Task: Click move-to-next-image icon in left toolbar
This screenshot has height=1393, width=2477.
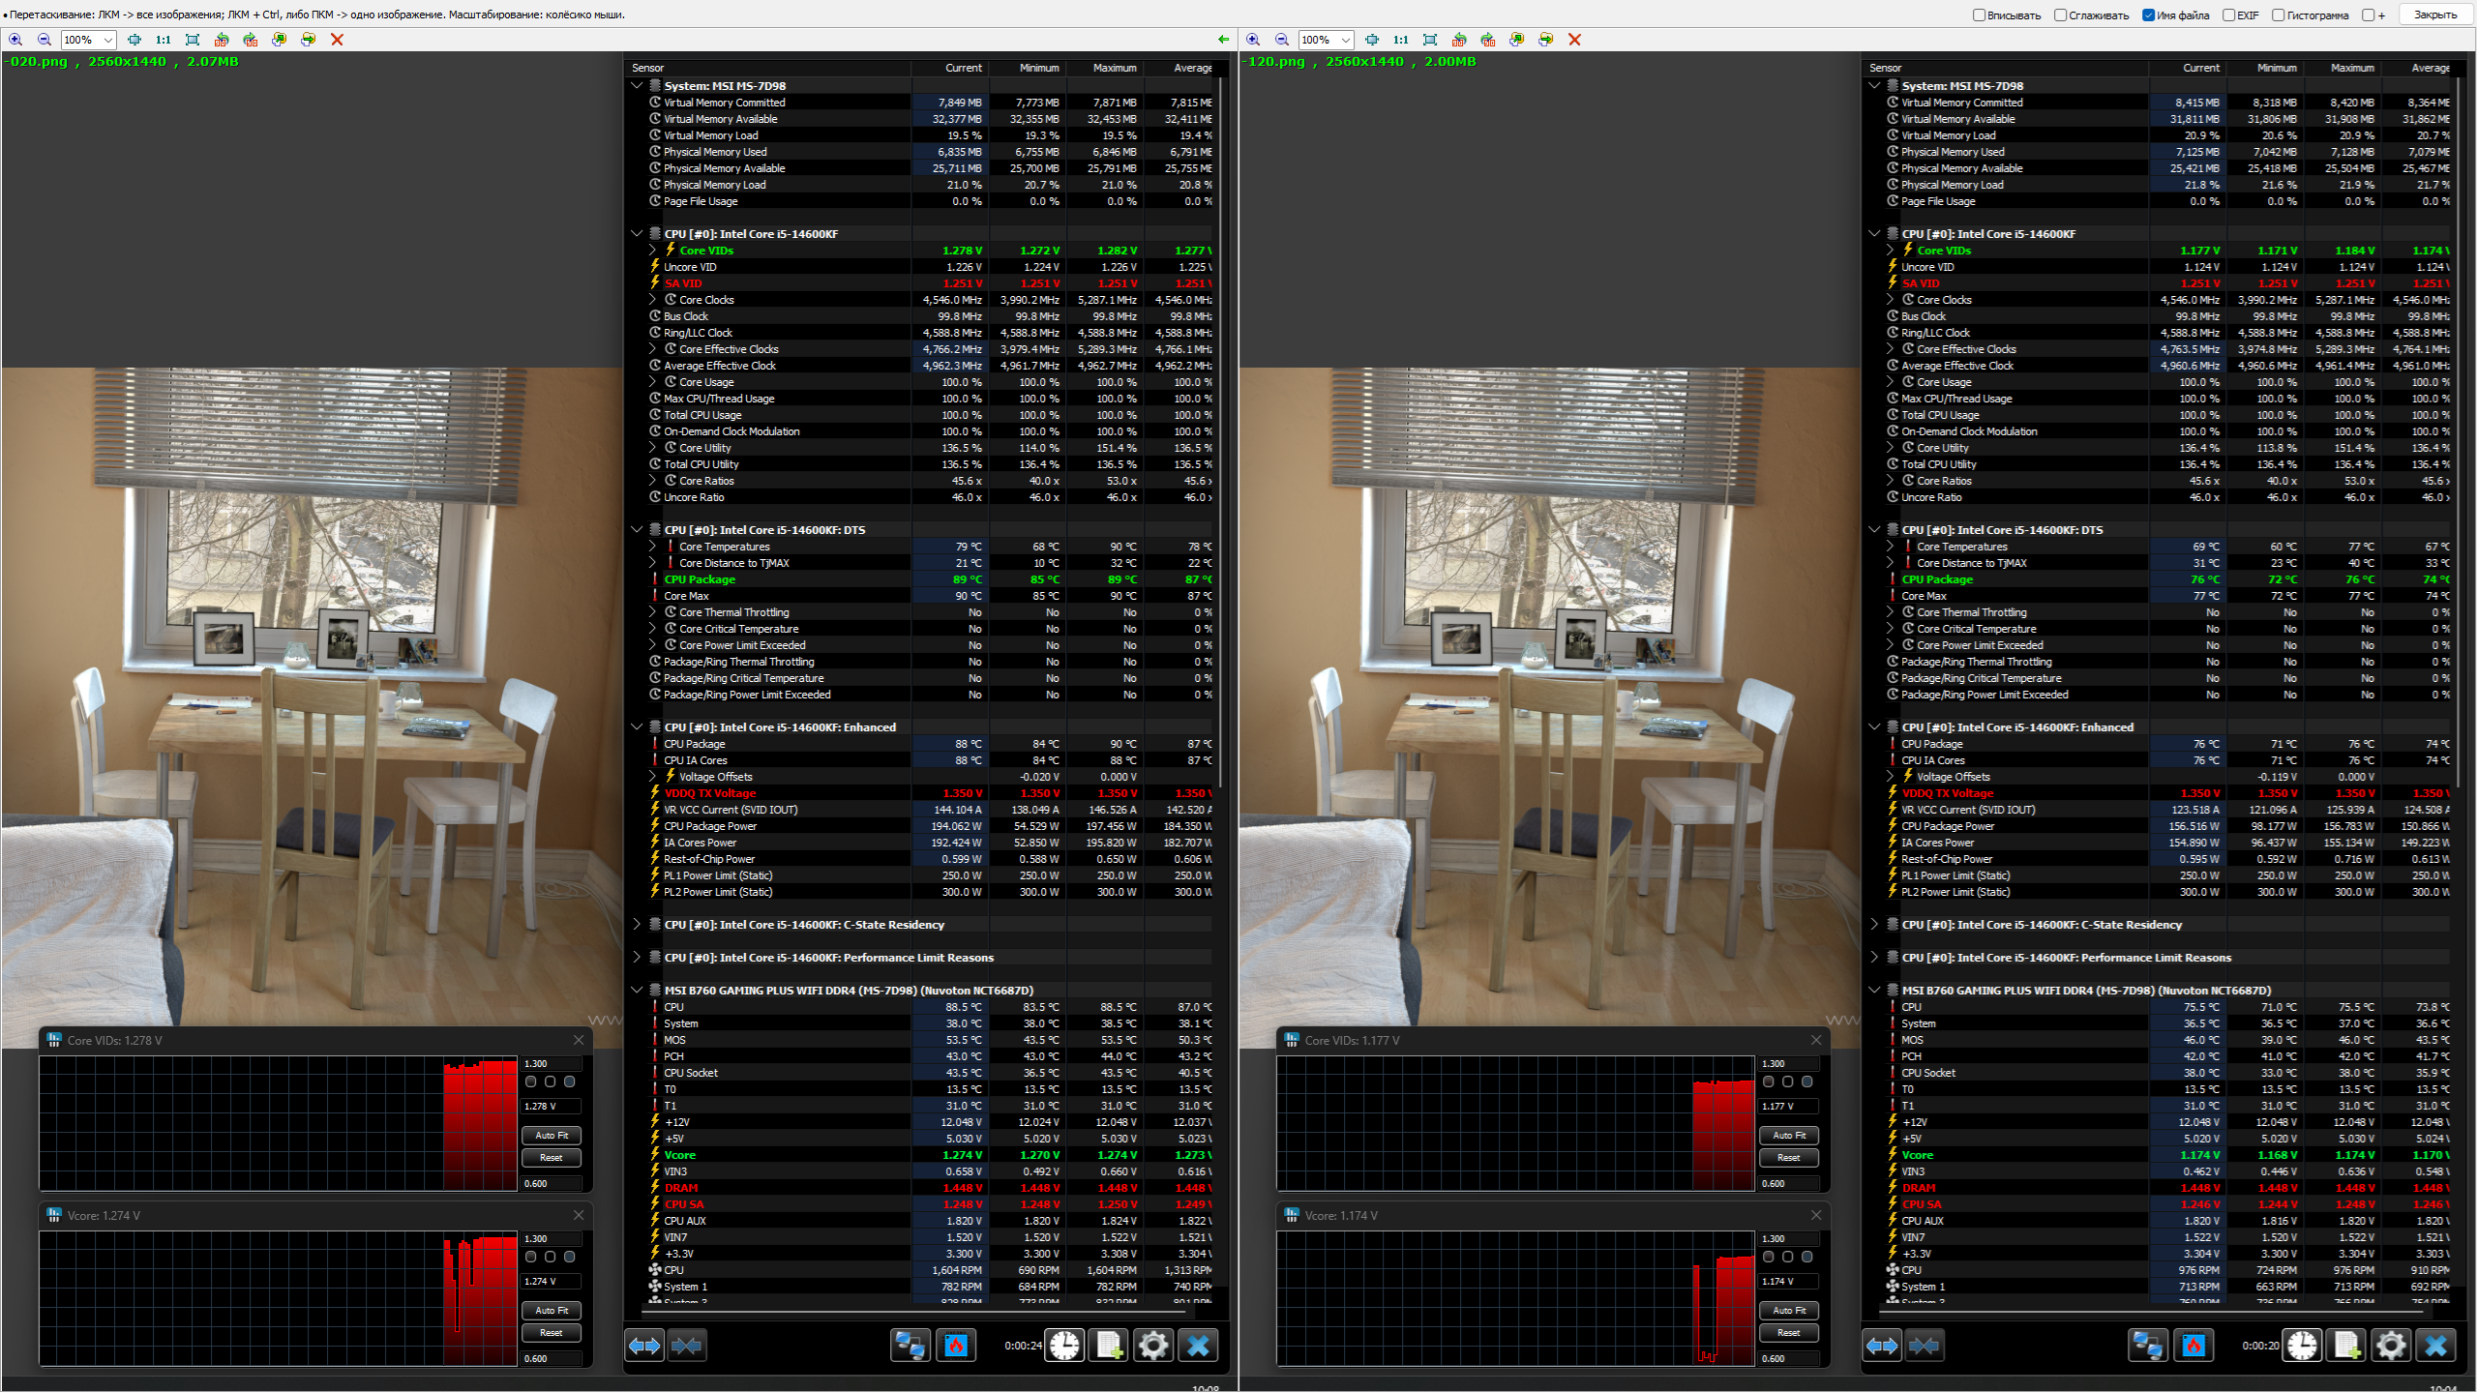Action: click(308, 40)
